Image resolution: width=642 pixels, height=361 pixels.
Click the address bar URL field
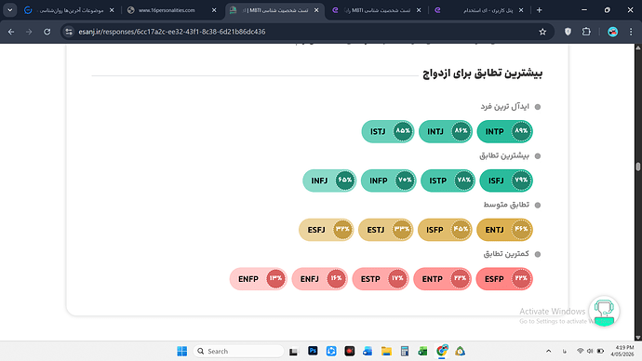pyautogui.click(x=307, y=32)
